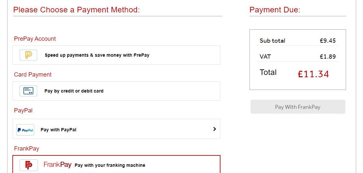Select Pay with PayPal option

[116, 129]
